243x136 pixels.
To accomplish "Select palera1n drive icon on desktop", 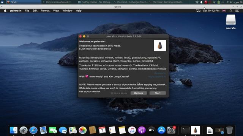I will [x=230, y=20].
